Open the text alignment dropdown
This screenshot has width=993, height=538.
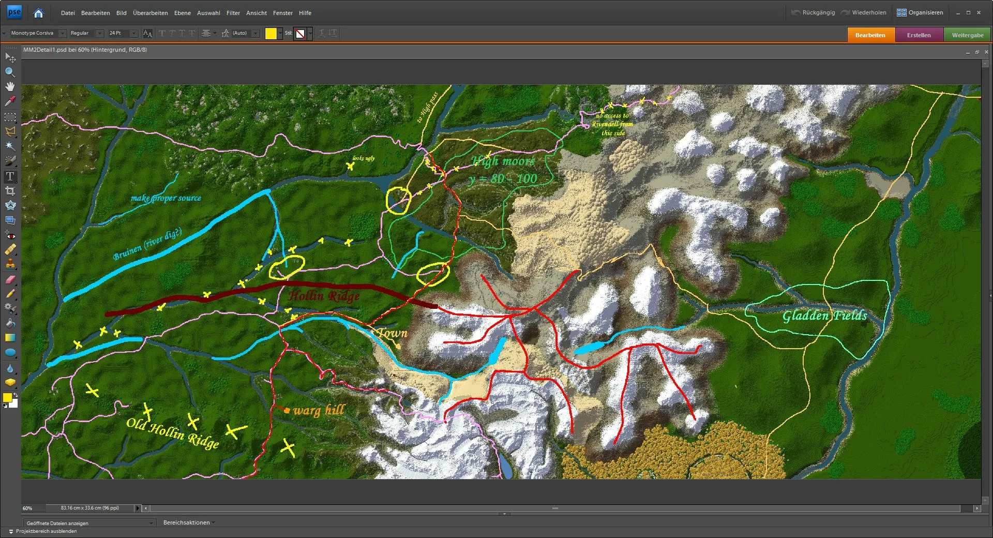coord(215,33)
